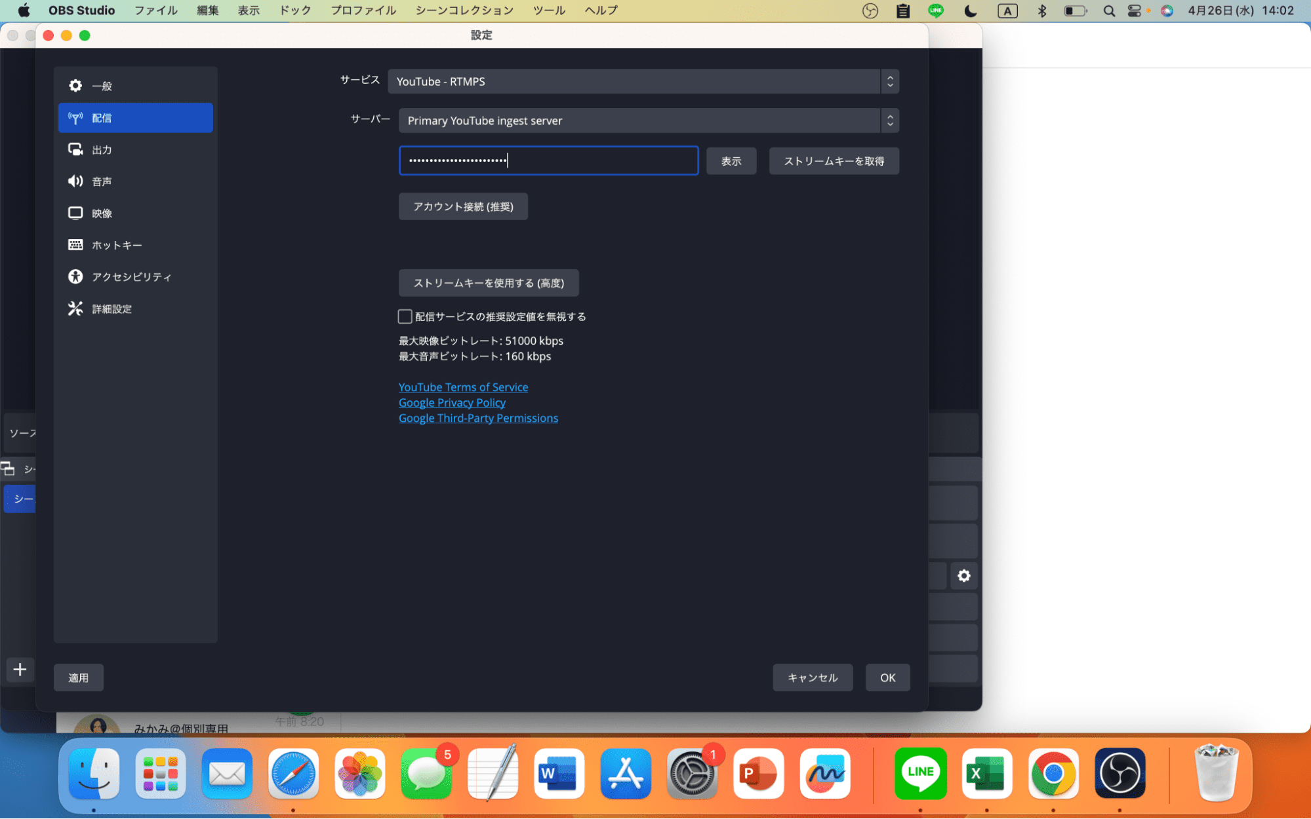Open the OBS Studio app menu
1311x819 pixels.
pyautogui.click(x=81, y=10)
